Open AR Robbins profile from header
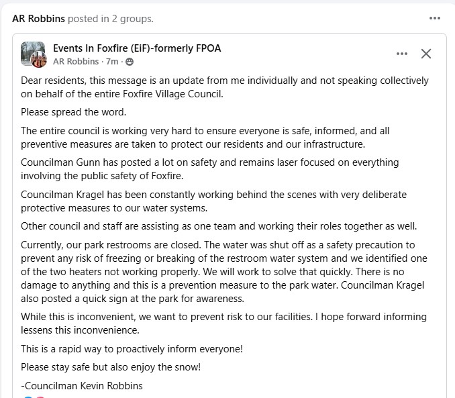Image resolution: width=455 pixels, height=398 pixels. click(39, 19)
